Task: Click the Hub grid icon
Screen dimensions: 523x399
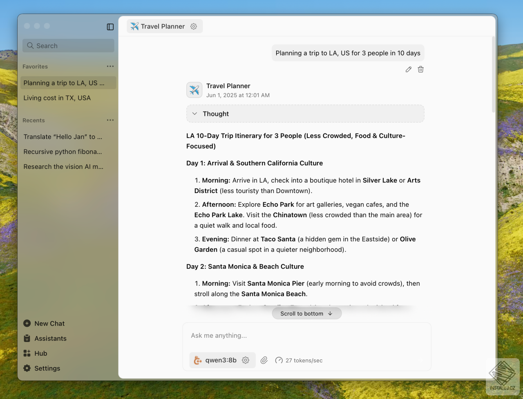Action: tap(27, 353)
